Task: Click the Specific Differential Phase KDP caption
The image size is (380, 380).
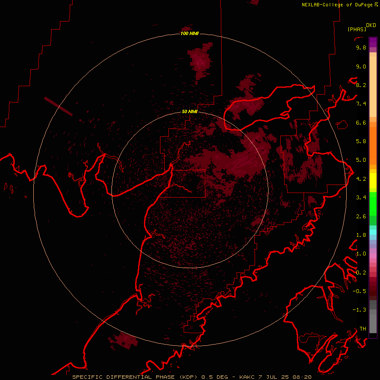Action: [x=192, y=377]
